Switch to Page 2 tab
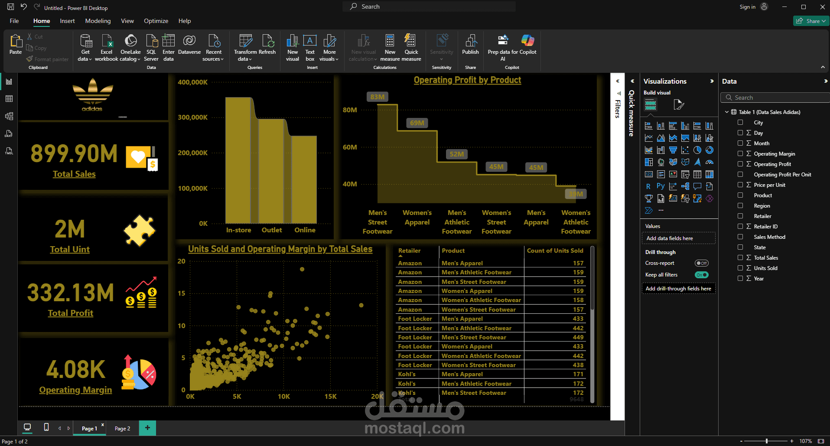The image size is (830, 446). coord(122,428)
